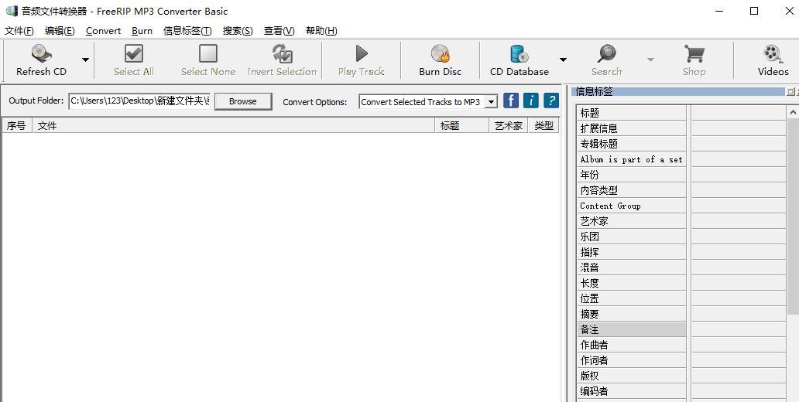Open the 信息标签(T) menu

tap(187, 30)
